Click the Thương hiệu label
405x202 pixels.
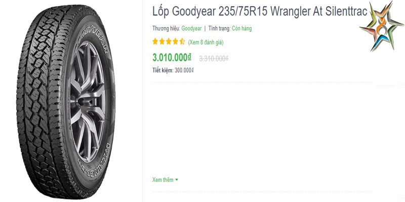166,29
